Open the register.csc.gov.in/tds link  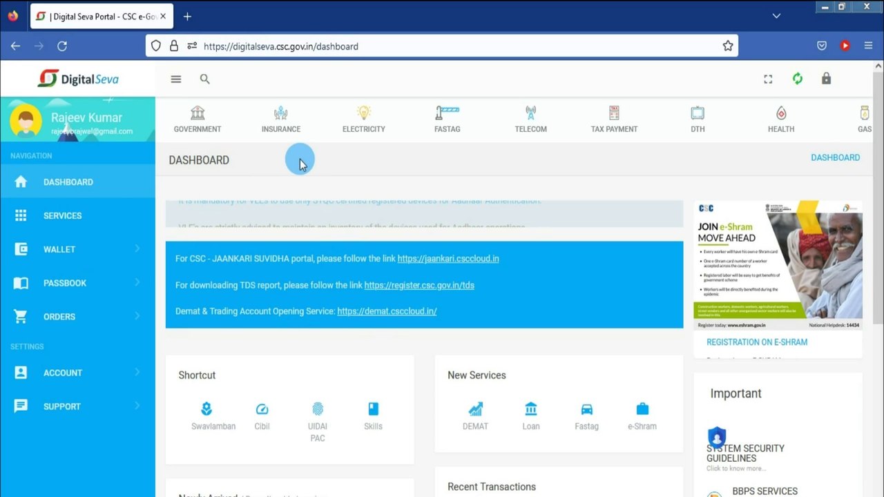point(419,285)
